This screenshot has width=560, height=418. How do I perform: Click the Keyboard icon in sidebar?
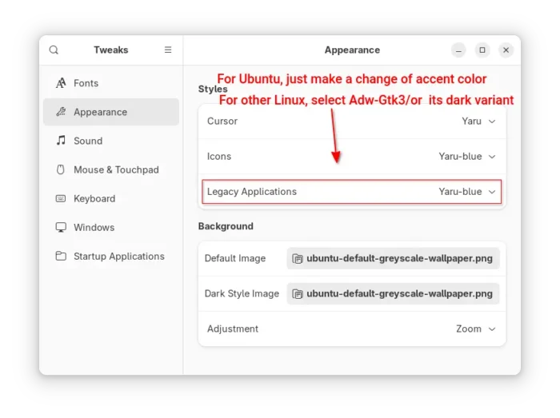(x=61, y=198)
